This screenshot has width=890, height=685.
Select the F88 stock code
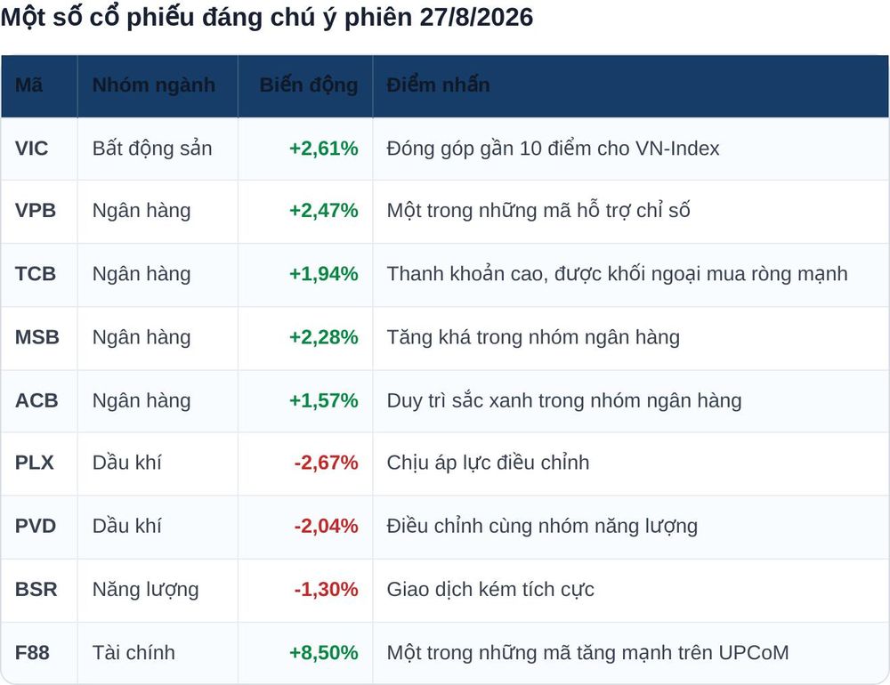tap(32, 653)
